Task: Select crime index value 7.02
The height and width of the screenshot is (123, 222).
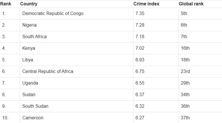Action: point(140,48)
